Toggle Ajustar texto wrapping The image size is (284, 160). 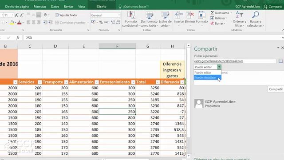[66, 15]
